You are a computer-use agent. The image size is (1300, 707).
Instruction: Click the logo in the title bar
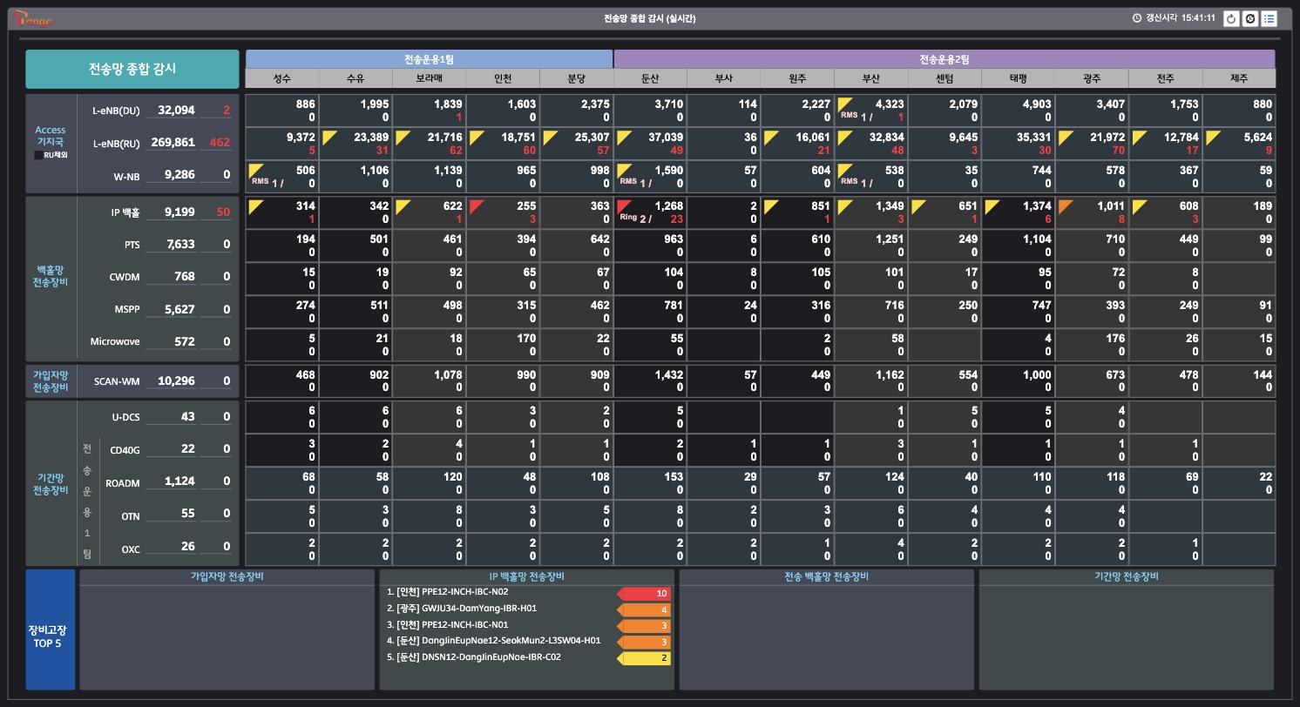33,19
